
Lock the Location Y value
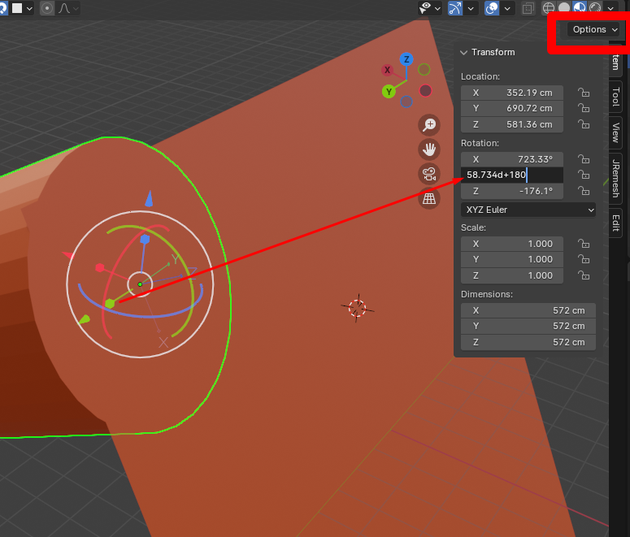coord(584,108)
